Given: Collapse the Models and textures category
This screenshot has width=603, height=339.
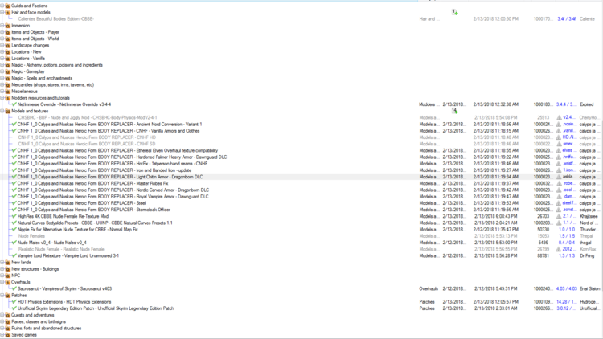Looking at the screenshot, I should pyautogui.click(x=2, y=111).
